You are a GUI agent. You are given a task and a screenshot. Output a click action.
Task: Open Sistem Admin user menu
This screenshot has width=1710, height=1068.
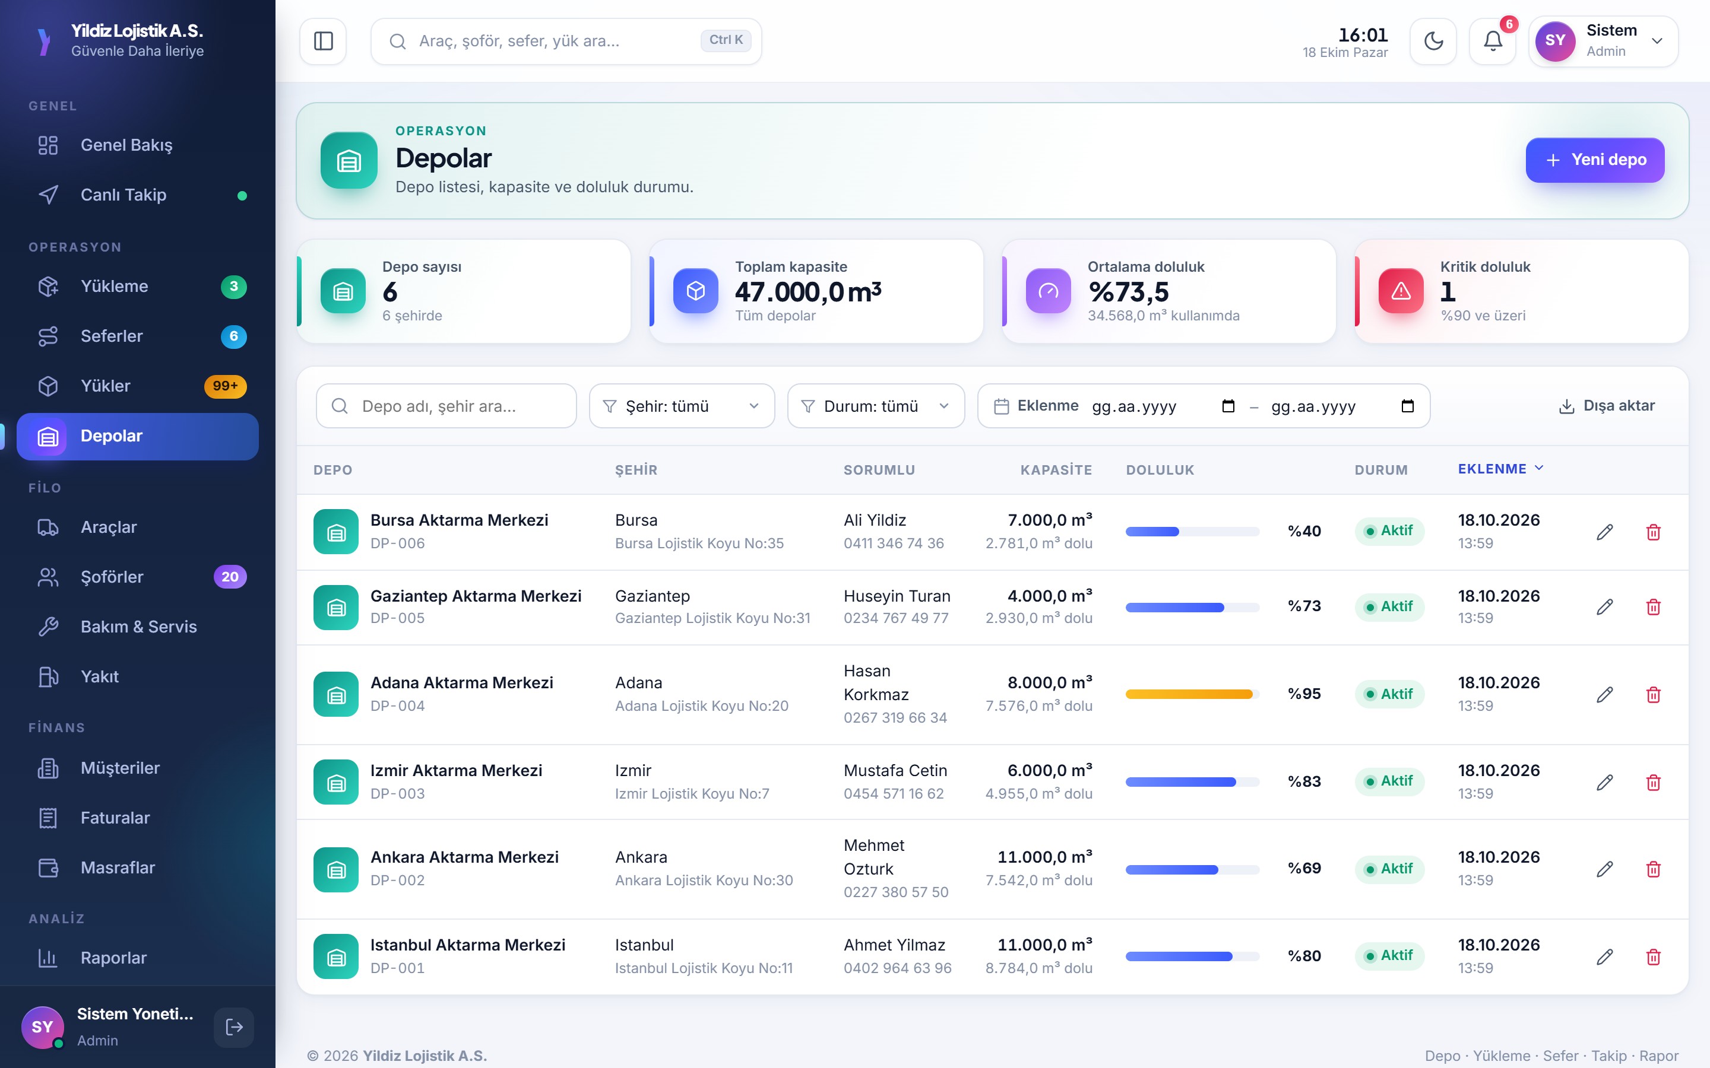pyautogui.click(x=1603, y=41)
